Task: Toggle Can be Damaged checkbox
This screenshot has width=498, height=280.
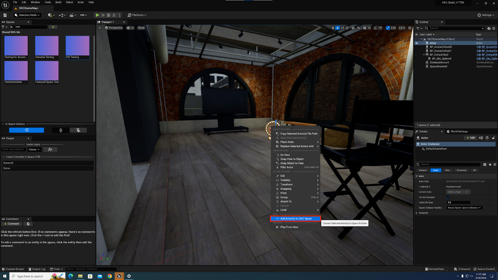Action: 448,197
